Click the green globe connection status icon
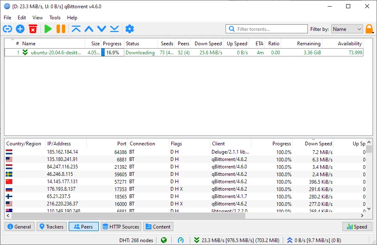Image resolution: width=377 pixels, height=245 pixels. pyautogui.click(x=164, y=240)
